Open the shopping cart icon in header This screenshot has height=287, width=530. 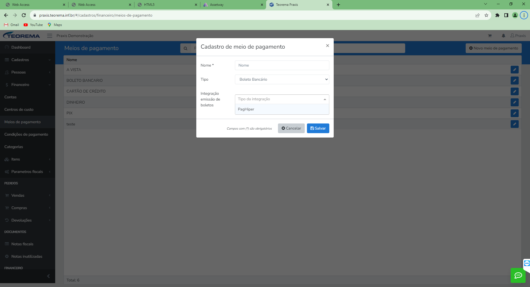[490, 36]
